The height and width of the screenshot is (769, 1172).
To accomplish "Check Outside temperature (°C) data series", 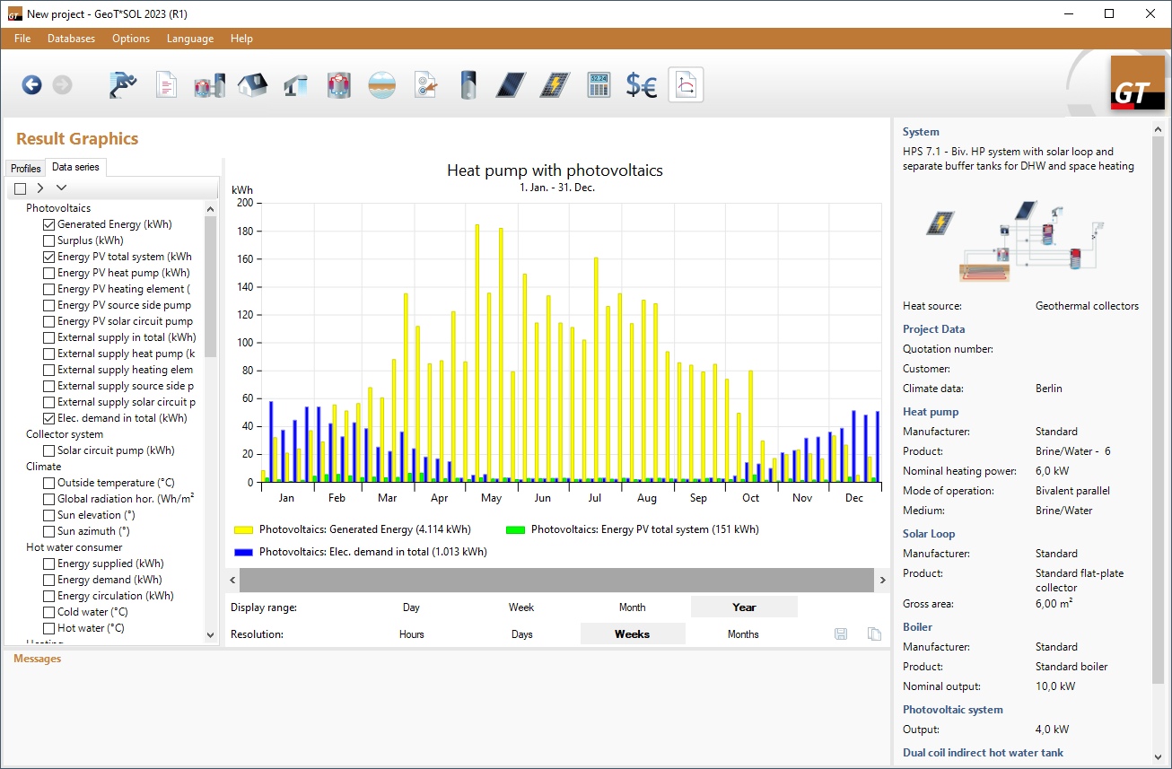I will [49, 483].
